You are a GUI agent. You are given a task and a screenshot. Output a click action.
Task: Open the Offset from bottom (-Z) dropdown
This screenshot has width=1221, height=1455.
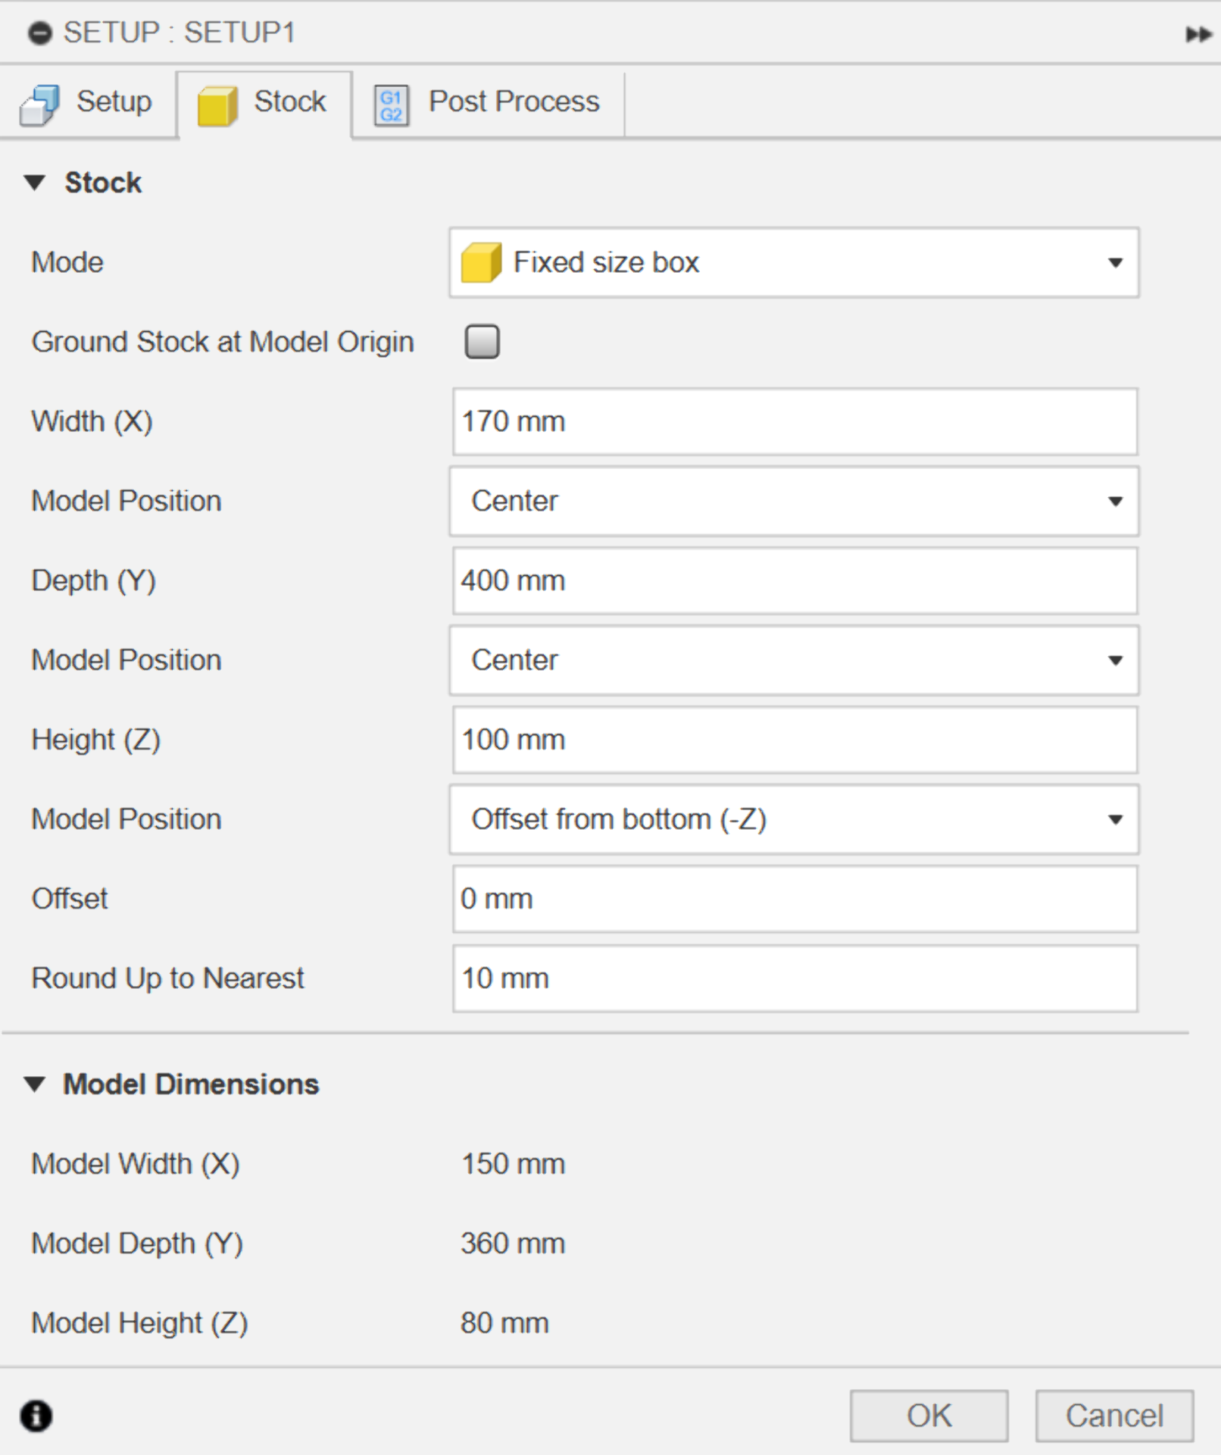click(x=794, y=820)
